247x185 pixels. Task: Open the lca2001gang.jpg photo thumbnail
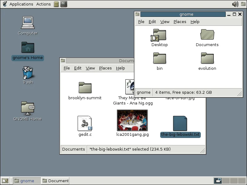pyautogui.click(x=132, y=120)
